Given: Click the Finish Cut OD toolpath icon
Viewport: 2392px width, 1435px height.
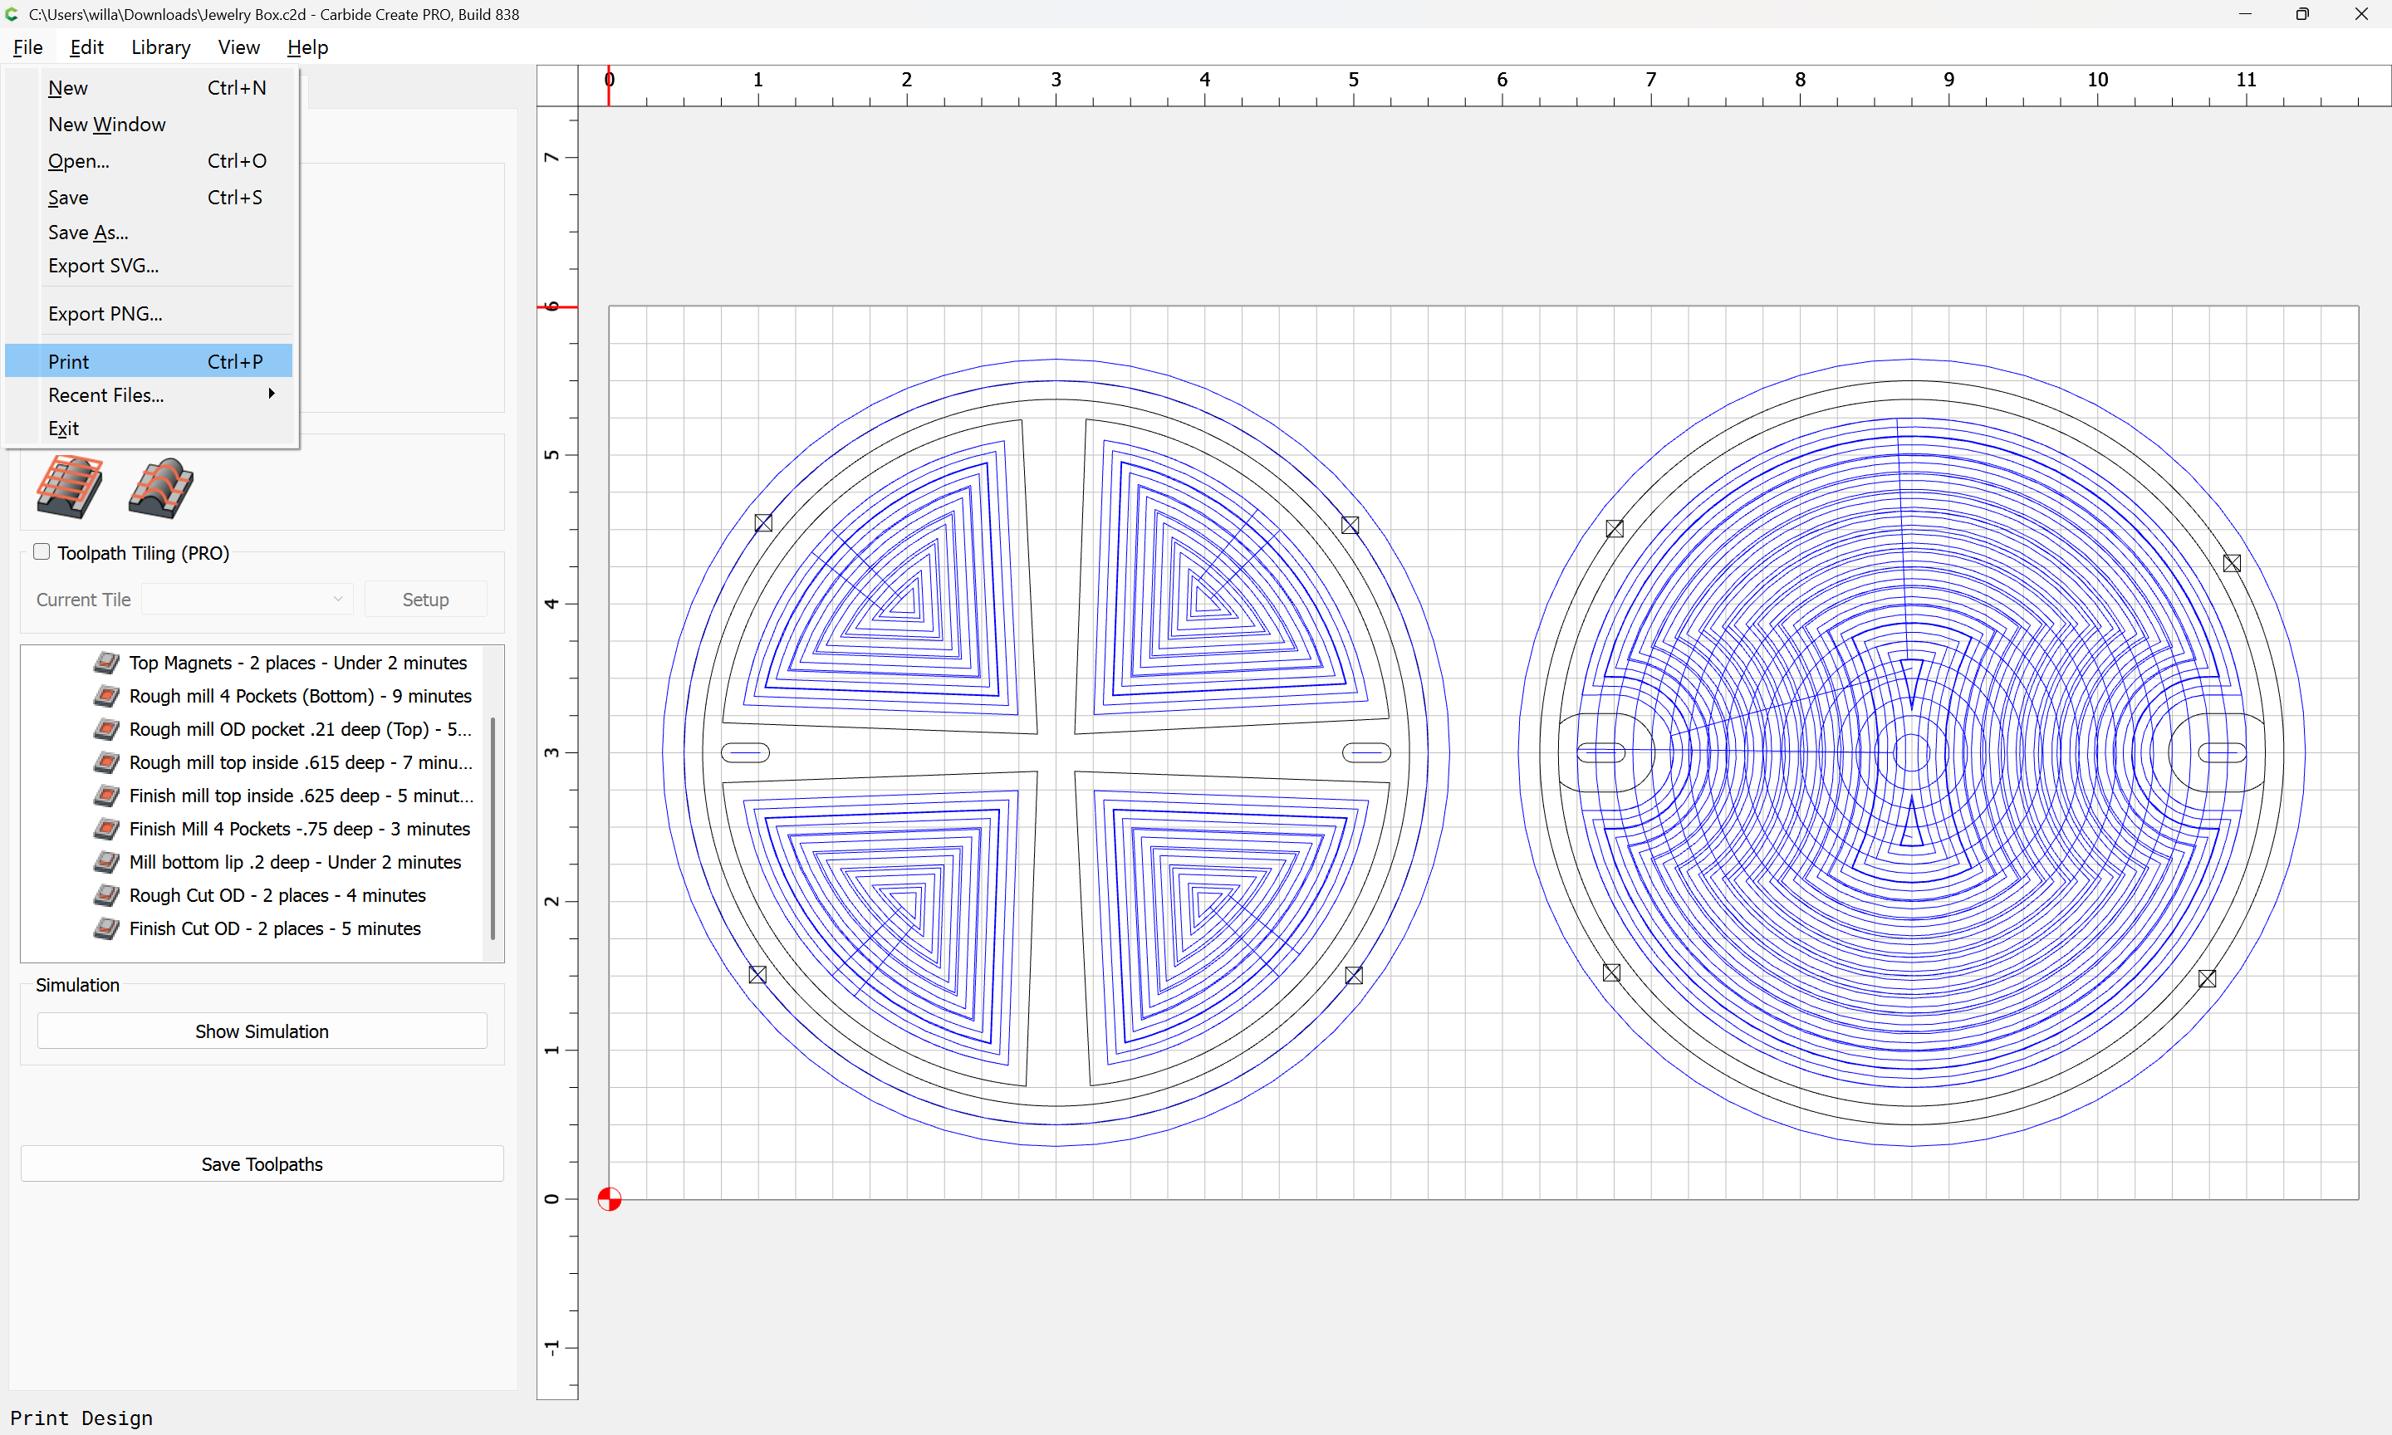Looking at the screenshot, I should click(x=106, y=928).
